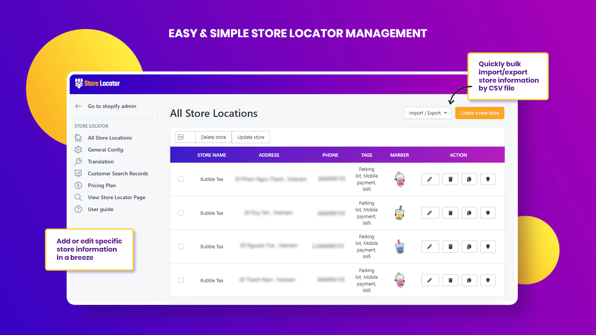Click the STORE NAME column header

coord(212,155)
